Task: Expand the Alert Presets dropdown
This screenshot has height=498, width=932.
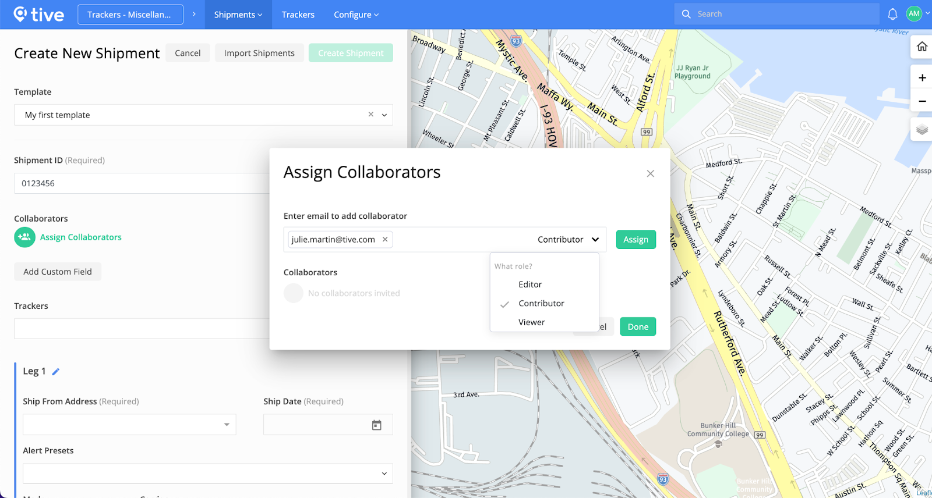Action: pos(384,474)
